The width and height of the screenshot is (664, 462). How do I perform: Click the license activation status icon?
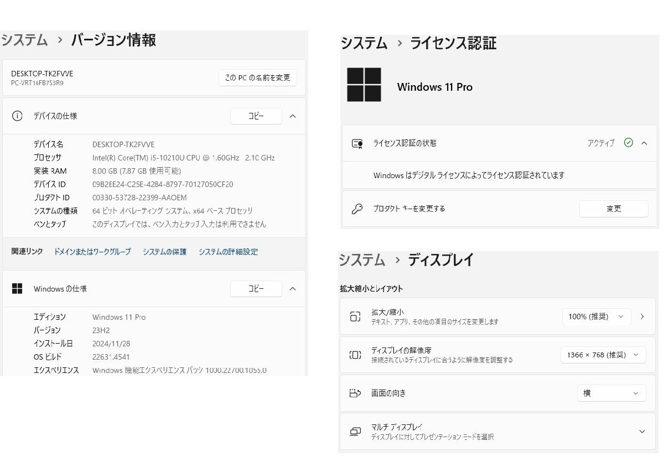pos(357,143)
